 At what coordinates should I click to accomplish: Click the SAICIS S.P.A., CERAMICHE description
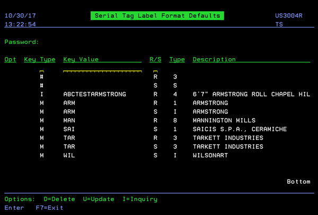tap(240, 129)
